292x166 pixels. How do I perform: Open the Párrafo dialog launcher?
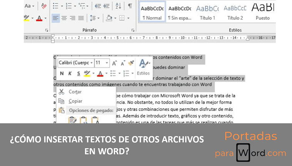pos(133,30)
